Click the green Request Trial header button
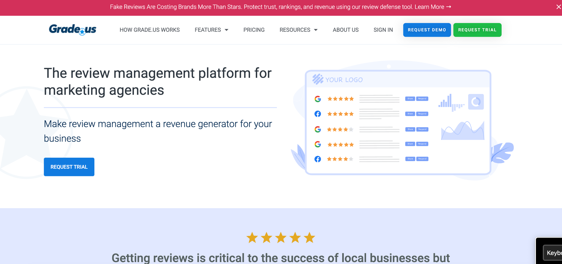Viewport: 562px width, 264px height. click(477, 30)
